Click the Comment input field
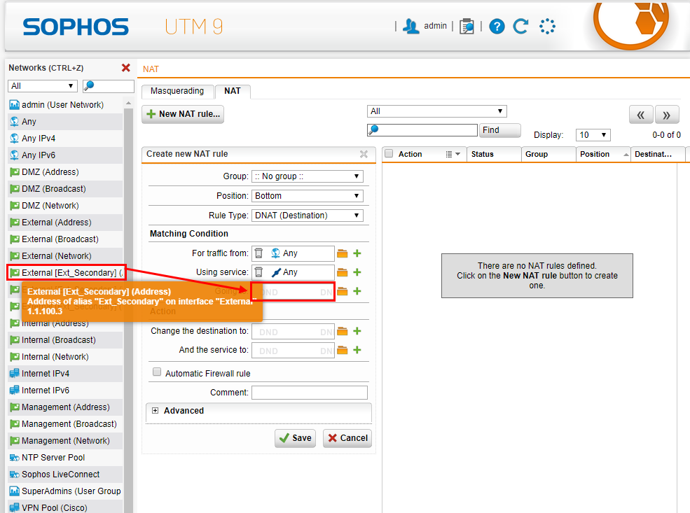Screen dimensions: 690x513 coord(310,393)
